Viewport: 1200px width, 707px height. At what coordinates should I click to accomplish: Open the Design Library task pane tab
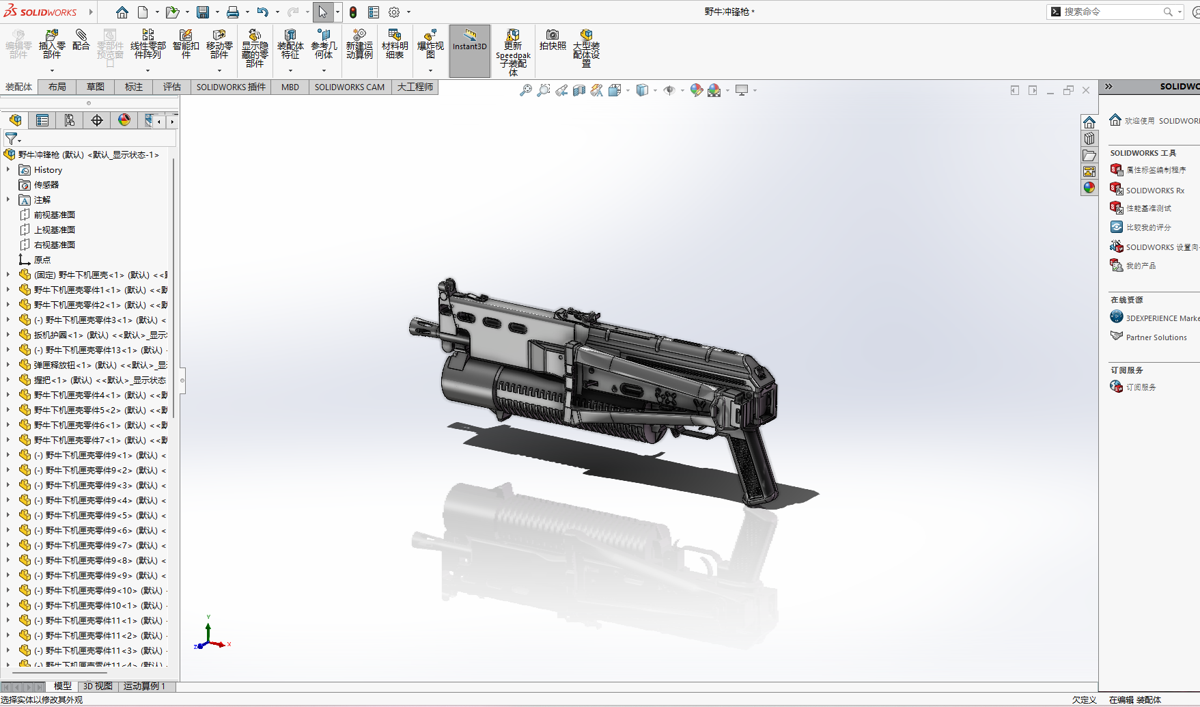pos(1089,139)
